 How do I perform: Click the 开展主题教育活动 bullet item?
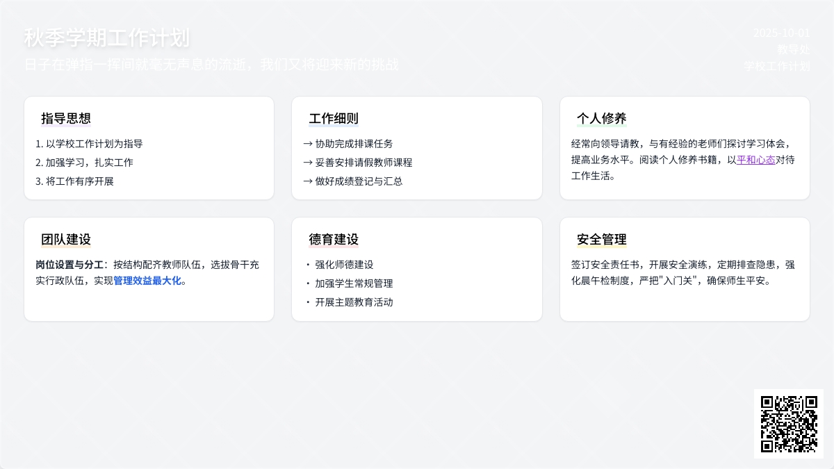click(354, 302)
